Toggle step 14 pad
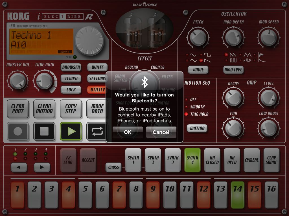The height and width of the screenshot is (216, 289). pos(238,195)
